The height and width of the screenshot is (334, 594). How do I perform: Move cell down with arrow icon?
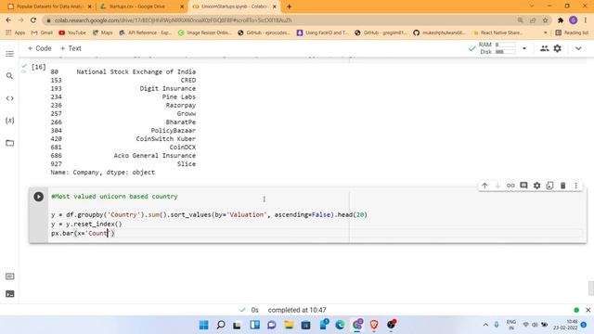pyautogui.click(x=497, y=186)
